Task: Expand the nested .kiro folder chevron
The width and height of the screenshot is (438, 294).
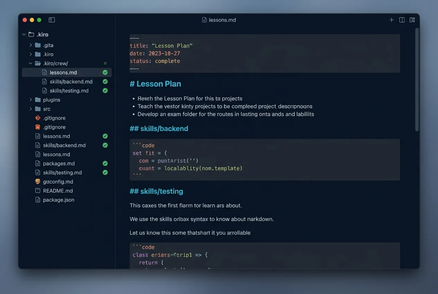Action: coord(30,54)
